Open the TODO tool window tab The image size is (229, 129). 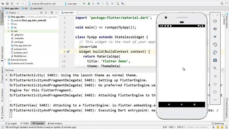click(x=25, y=123)
